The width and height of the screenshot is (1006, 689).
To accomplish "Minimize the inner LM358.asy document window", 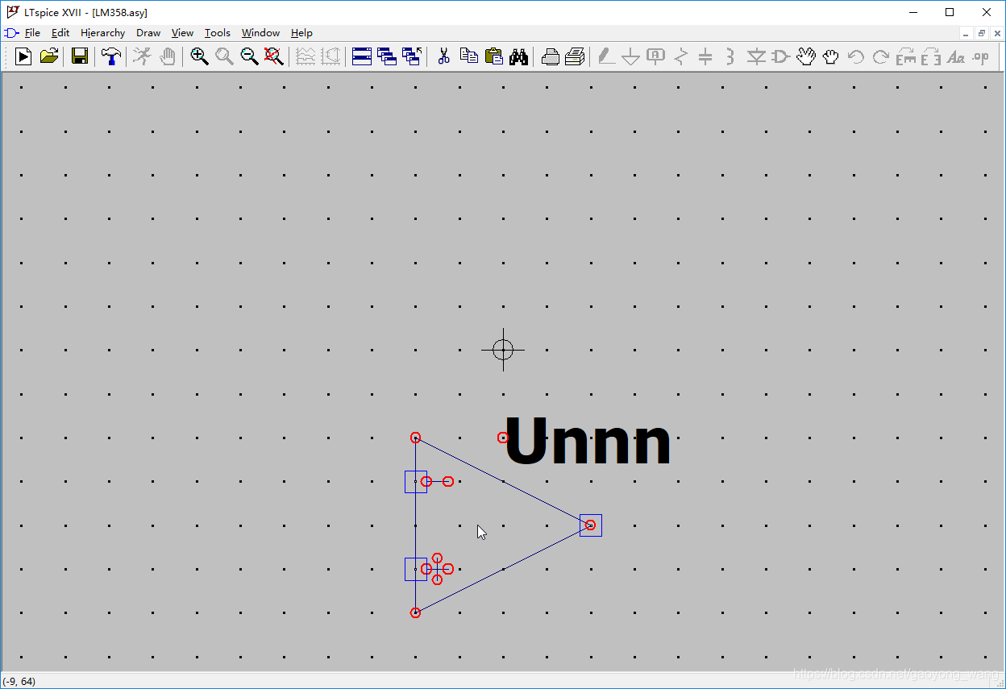I will (x=967, y=33).
